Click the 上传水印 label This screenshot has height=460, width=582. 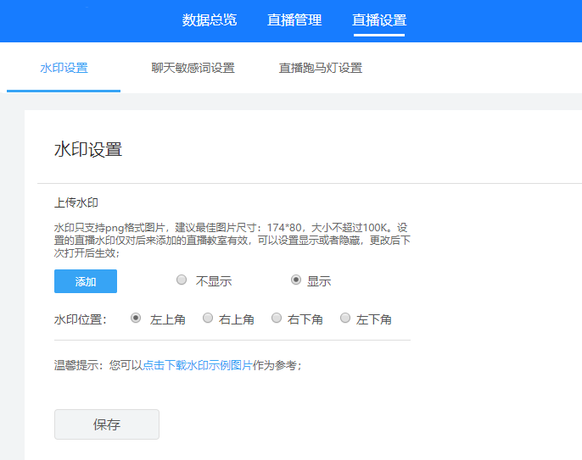(76, 202)
